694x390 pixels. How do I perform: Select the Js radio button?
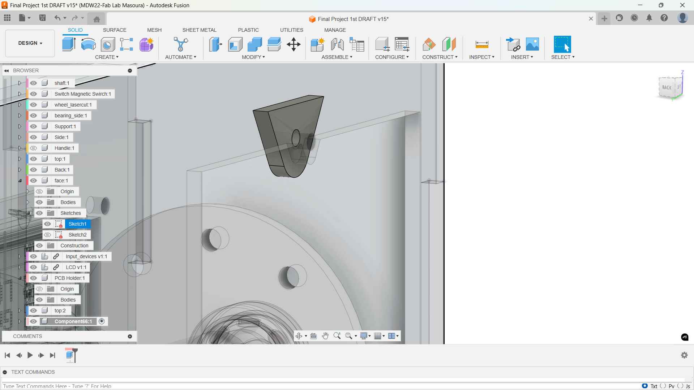pyautogui.click(x=681, y=386)
